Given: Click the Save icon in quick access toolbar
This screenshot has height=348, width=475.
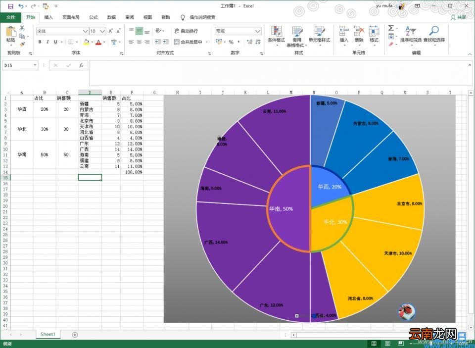Looking at the screenshot, I should click(x=10, y=6).
